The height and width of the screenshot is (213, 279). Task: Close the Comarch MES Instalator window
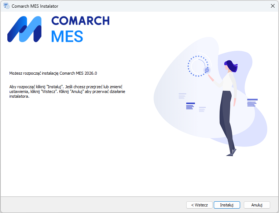tap(273, 6)
